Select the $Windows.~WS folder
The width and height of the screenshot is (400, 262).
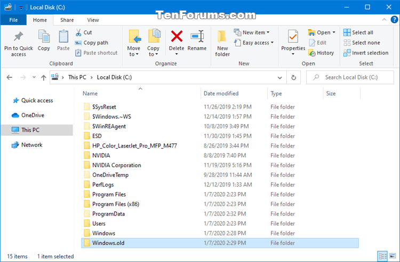[220, 117]
